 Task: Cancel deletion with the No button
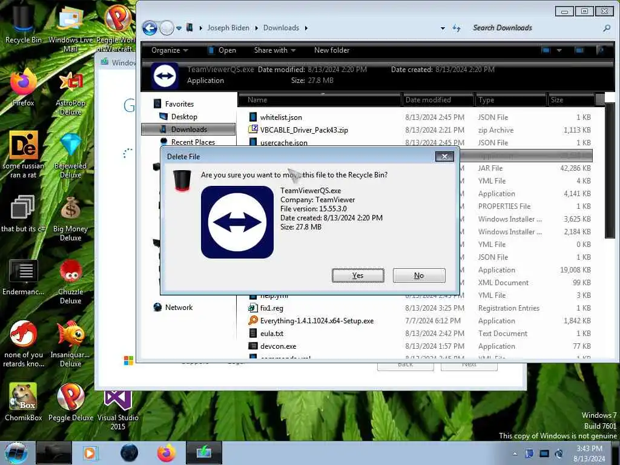click(x=419, y=275)
